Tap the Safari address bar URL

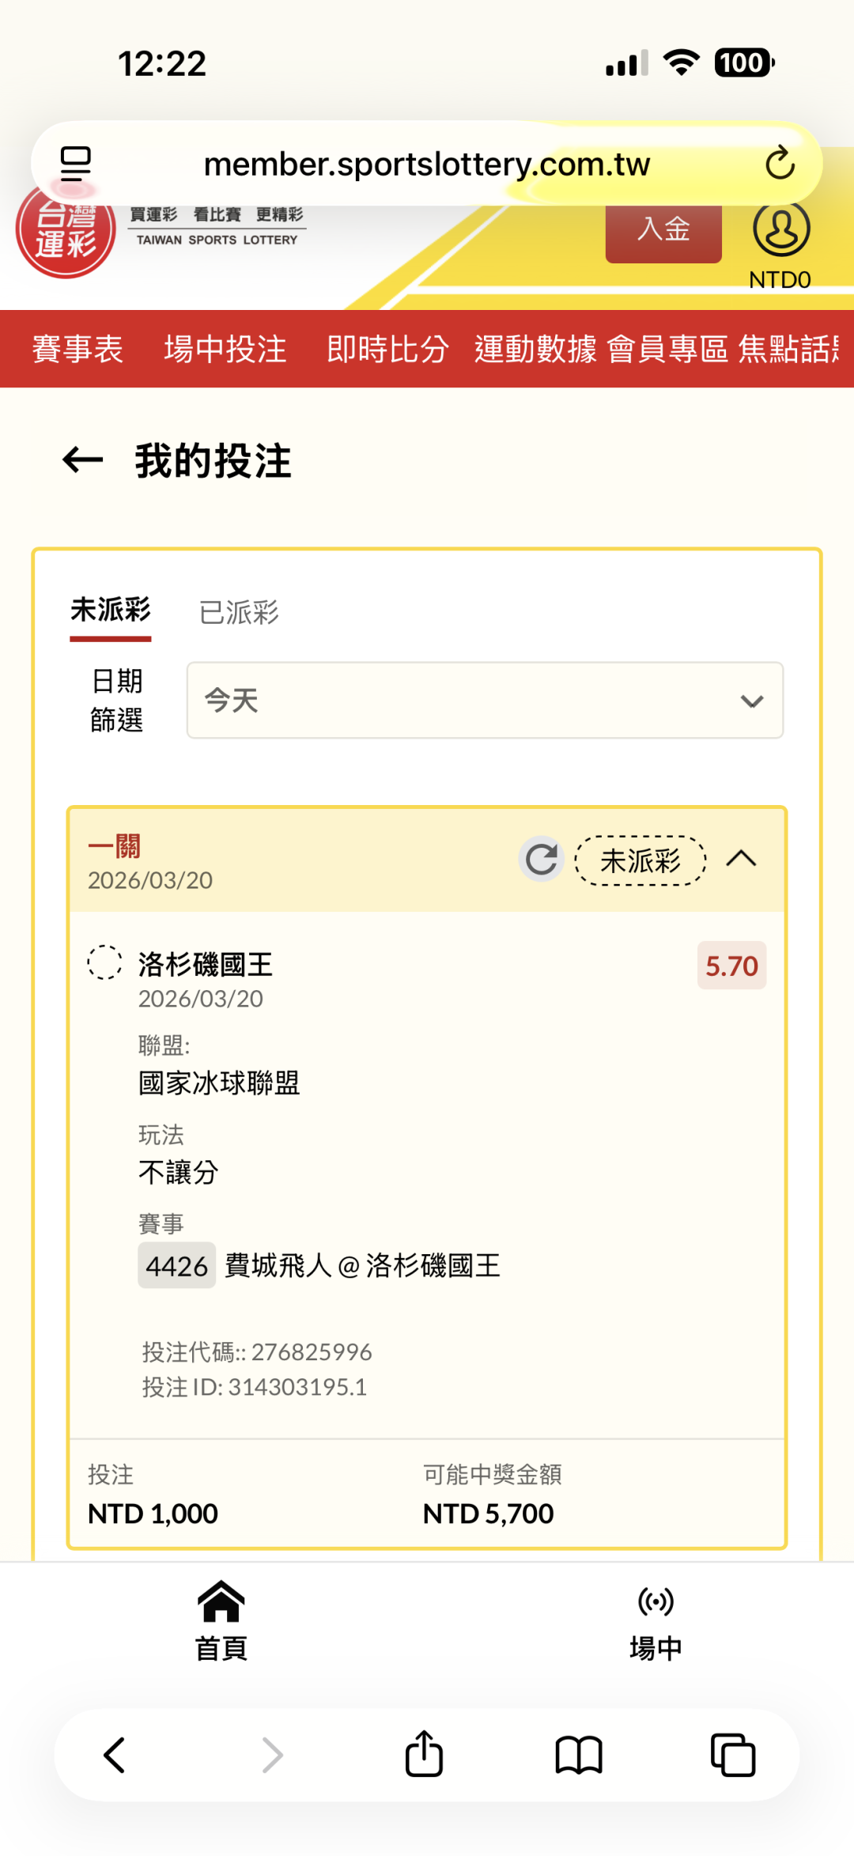[427, 164]
